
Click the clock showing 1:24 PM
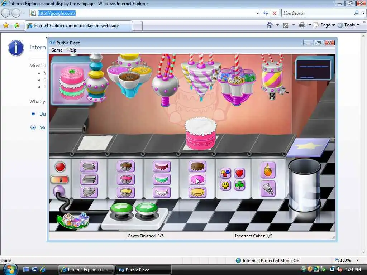tap(353, 269)
